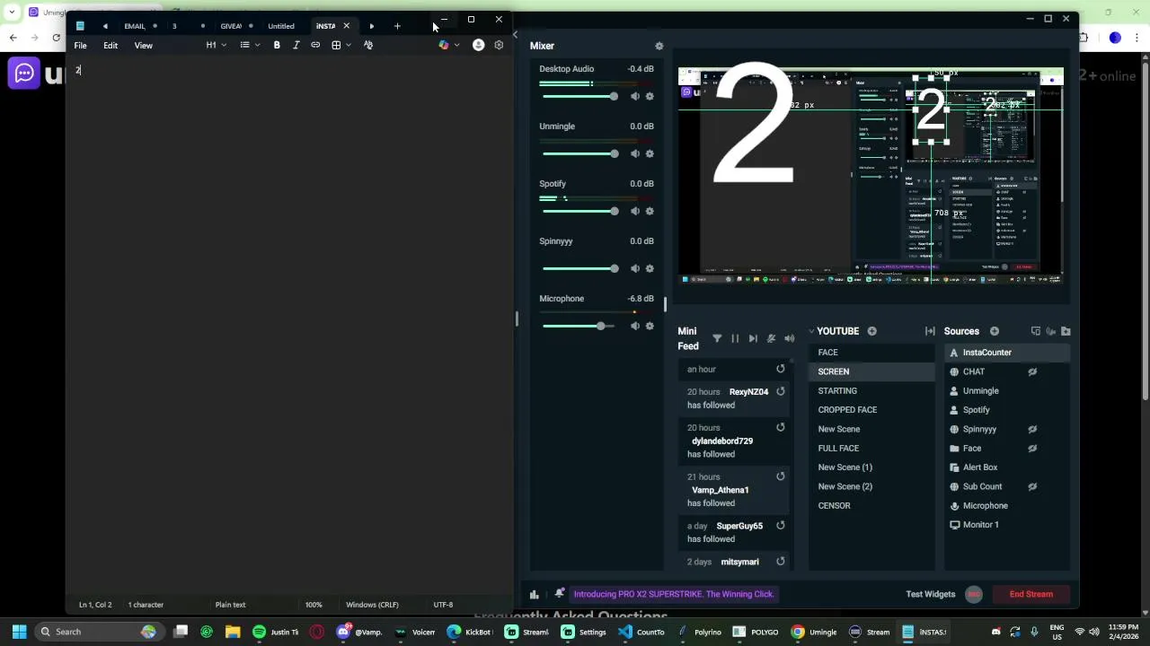Replay RexyNZ04 follow alert
1150x646 pixels.
coord(781,391)
